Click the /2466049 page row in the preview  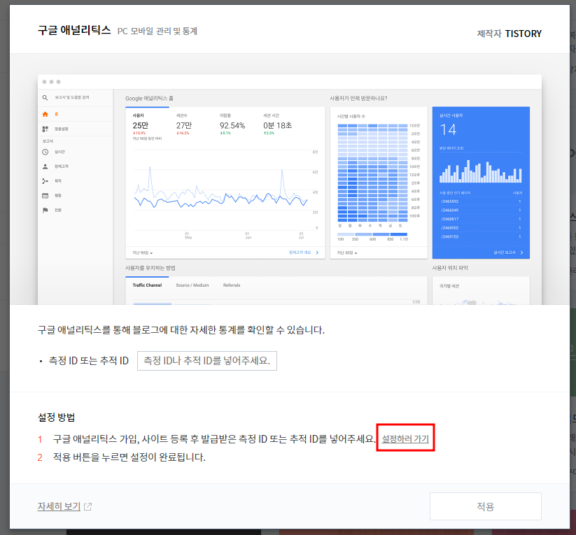(x=481, y=210)
